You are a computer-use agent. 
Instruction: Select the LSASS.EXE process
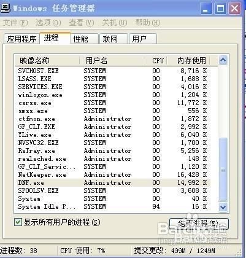(x=112, y=79)
